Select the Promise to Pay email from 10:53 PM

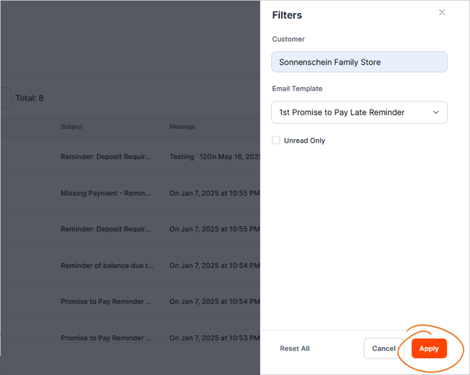(x=105, y=337)
